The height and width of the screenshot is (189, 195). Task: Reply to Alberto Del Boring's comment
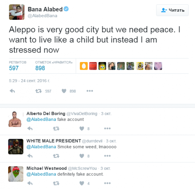[x=30, y=129]
